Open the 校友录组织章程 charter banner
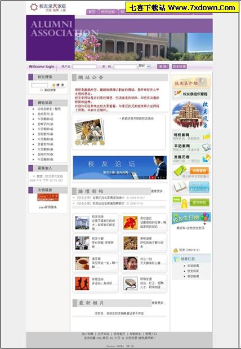Viewport: 241px width, 349px height. click(191, 94)
